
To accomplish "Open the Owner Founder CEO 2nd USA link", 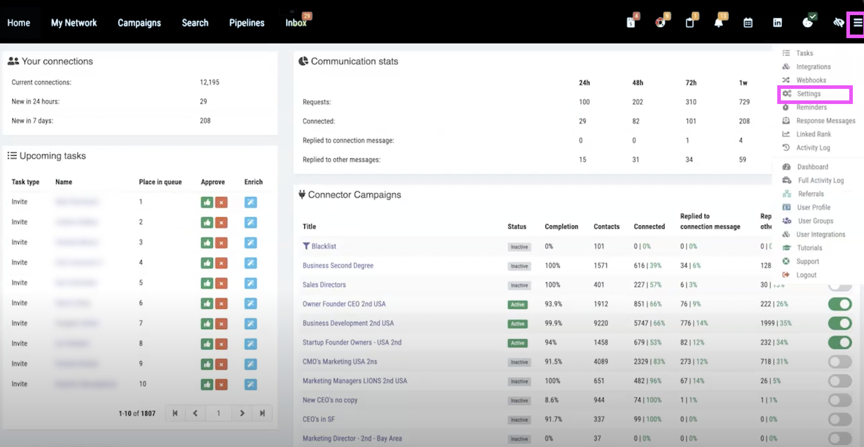I will click(344, 304).
